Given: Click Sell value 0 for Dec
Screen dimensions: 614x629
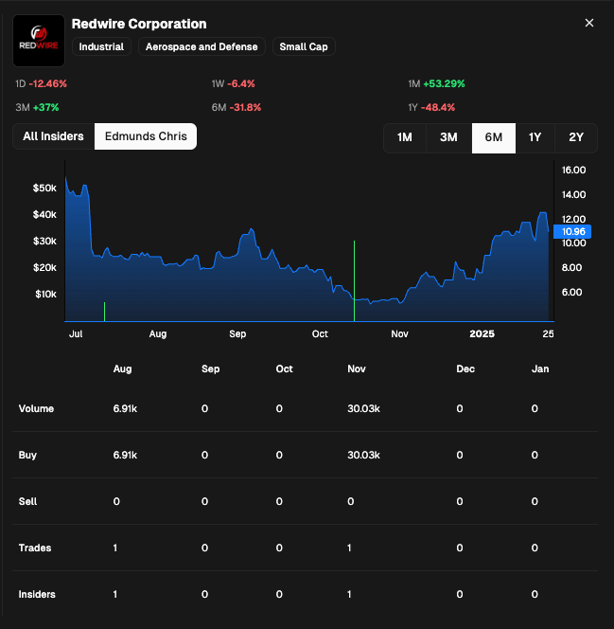Looking at the screenshot, I should click(x=460, y=501).
